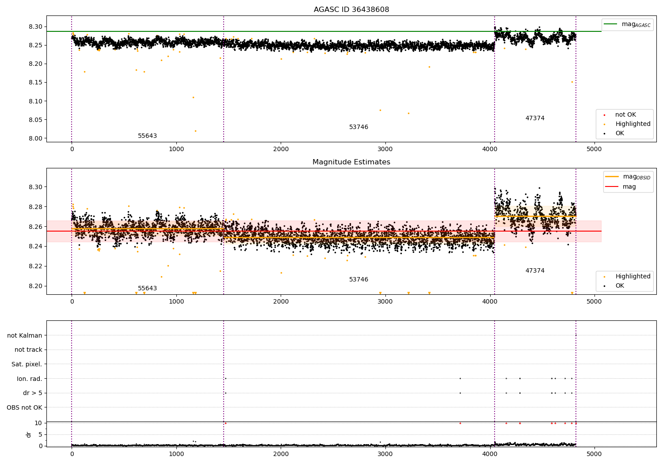The image size is (663, 464).
Task: Click the 8.24 y-axis tick label
Action: coord(36,247)
